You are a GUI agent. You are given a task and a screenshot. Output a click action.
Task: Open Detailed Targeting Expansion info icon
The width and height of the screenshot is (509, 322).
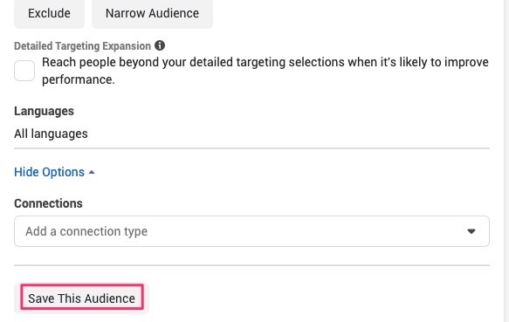tap(160, 45)
